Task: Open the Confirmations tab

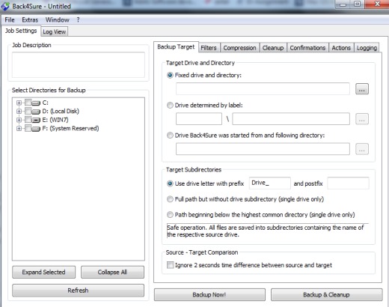Action: coord(307,48)
